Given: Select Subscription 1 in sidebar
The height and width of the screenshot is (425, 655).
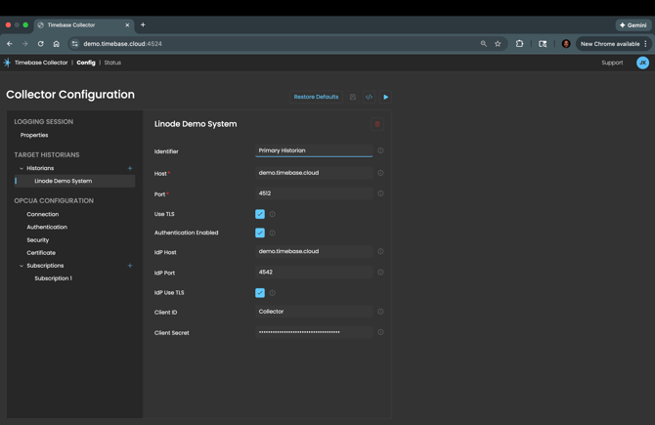Looking at the screenshot, I should (53, 278).
